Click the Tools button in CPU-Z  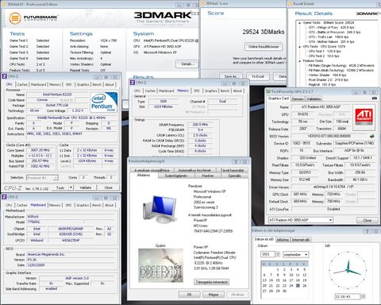click(60, 187)
